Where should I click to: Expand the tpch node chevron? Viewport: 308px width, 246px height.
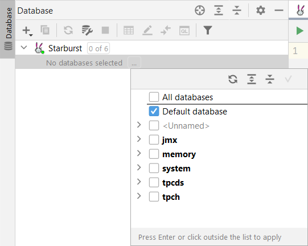(x=139, y=196)
